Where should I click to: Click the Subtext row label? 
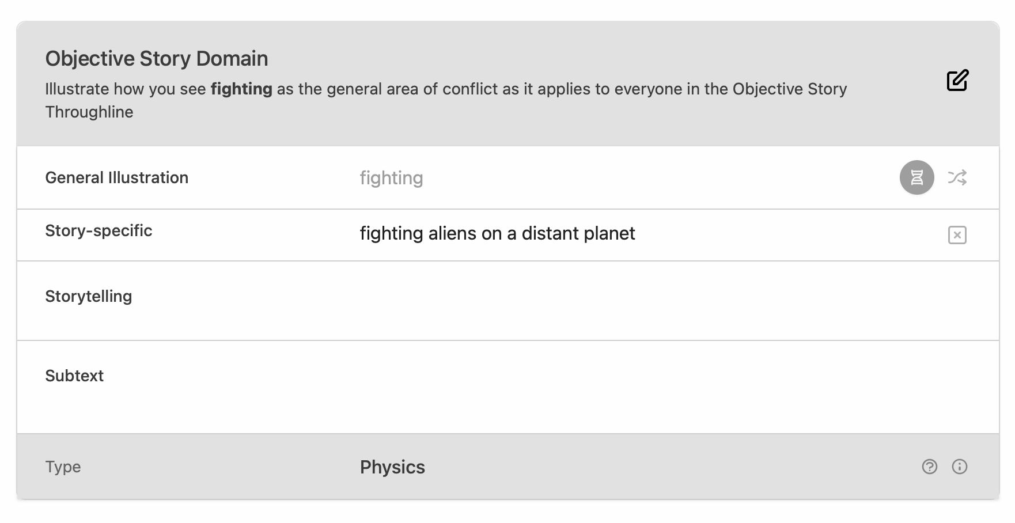(74, 376)
